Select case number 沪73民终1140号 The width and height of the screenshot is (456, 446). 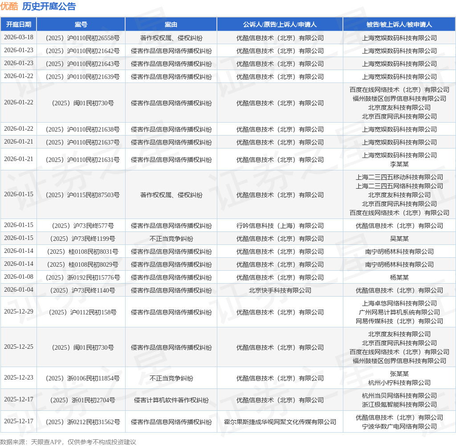click(x=82, y=290)
